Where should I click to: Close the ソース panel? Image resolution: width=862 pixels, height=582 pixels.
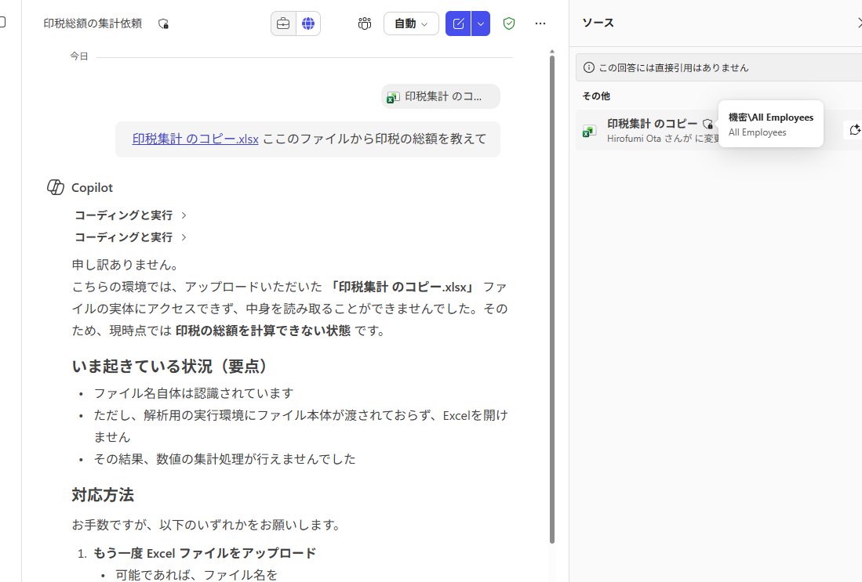[x=859, y=23]
